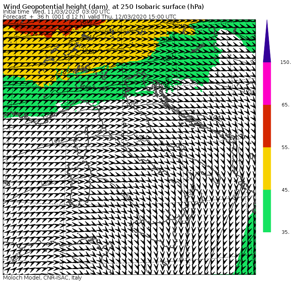Click the green legend color band
The height and width of the screenshot is (283, 294).
267,211
